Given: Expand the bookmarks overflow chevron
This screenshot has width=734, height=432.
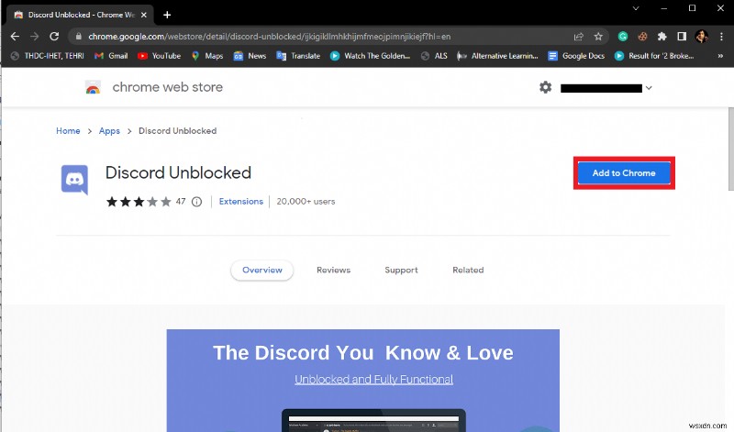Looking at the screenshot, I should click(x=720, y=56).
